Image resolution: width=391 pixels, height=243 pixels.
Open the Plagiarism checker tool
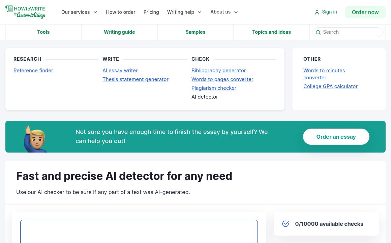click(x=214, y=88)
